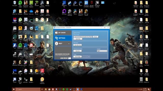This screenshot has height=91, width=163.
Task: Open Vivaldi browser desktop shortcut
Action: pos(31,46)
